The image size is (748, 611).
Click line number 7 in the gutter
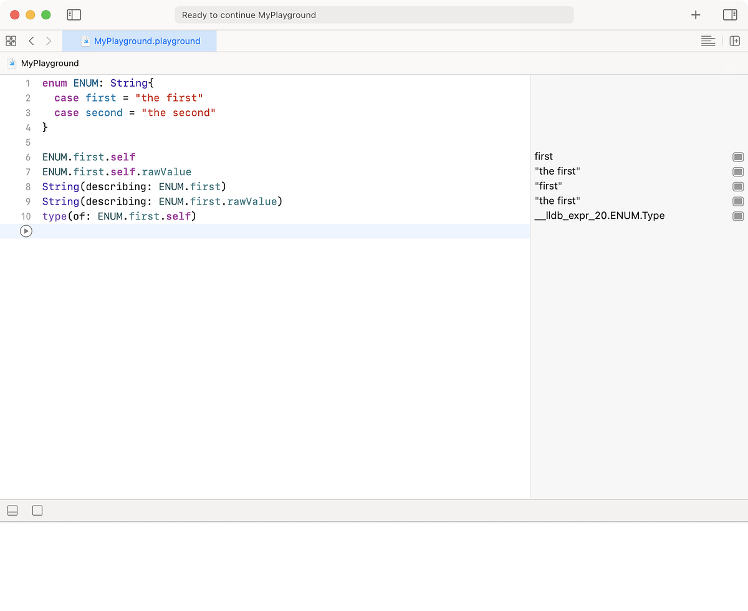(27, 171)
